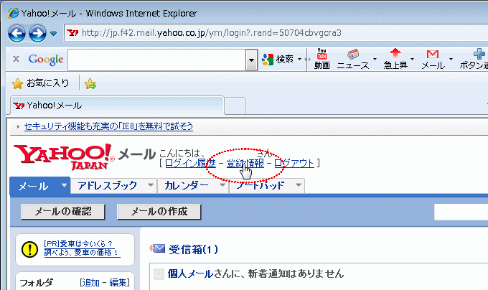The height and width of the screenshot is (290, 488).
Task: Switch to the カレンダー tab
Action: click(x=185, y=185)
